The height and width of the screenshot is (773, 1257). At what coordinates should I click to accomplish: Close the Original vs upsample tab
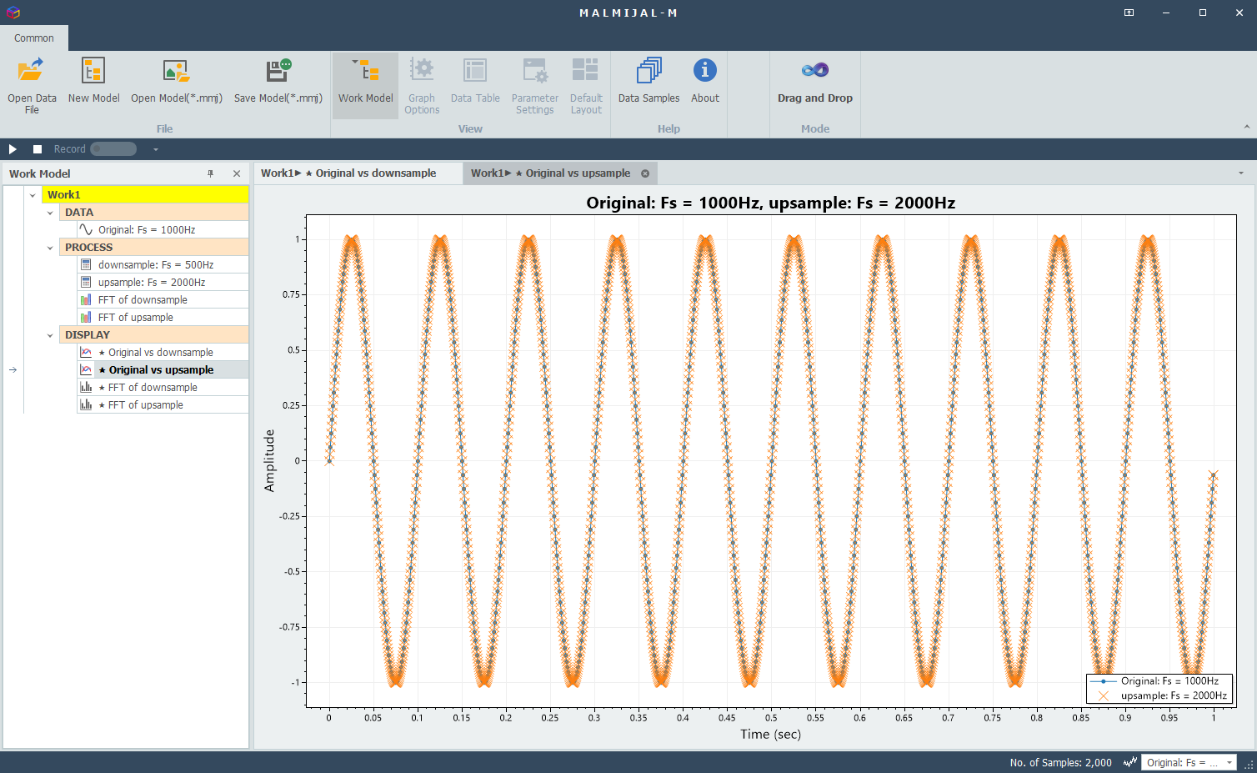[645, 173]
